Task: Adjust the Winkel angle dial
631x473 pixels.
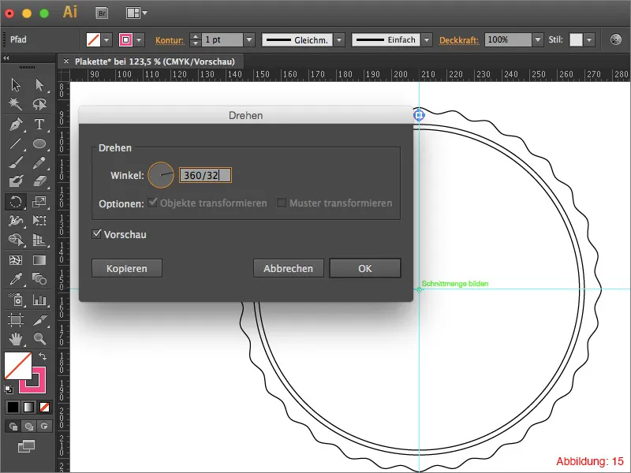Action: [161, 175]
